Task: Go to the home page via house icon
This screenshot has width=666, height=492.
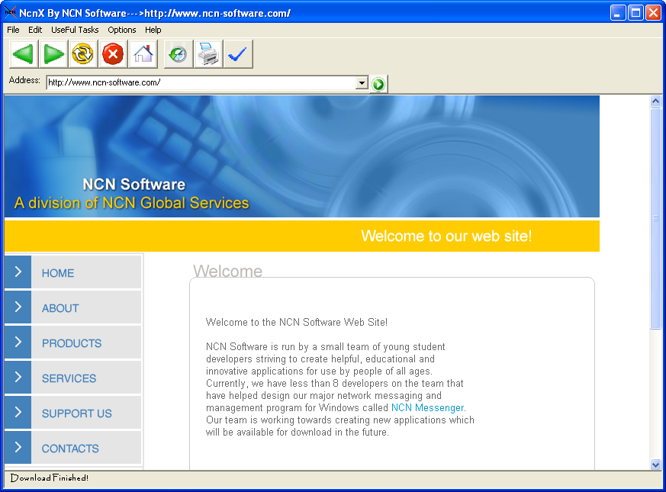Action: click(143, 54)
